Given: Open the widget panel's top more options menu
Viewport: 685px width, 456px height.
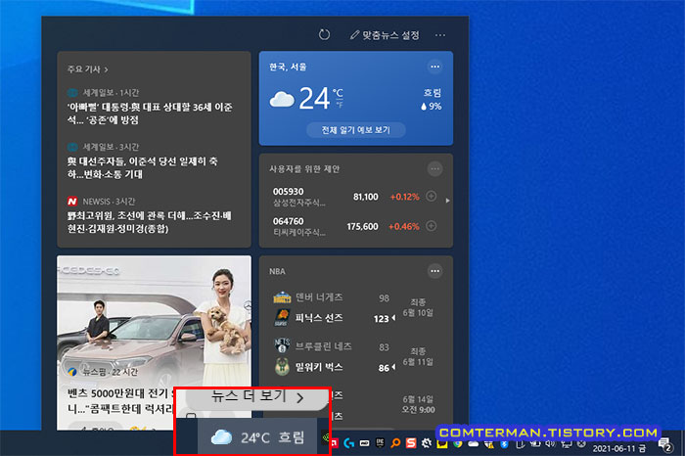Looking at the screenshot, I should click(x=440, y=35).
